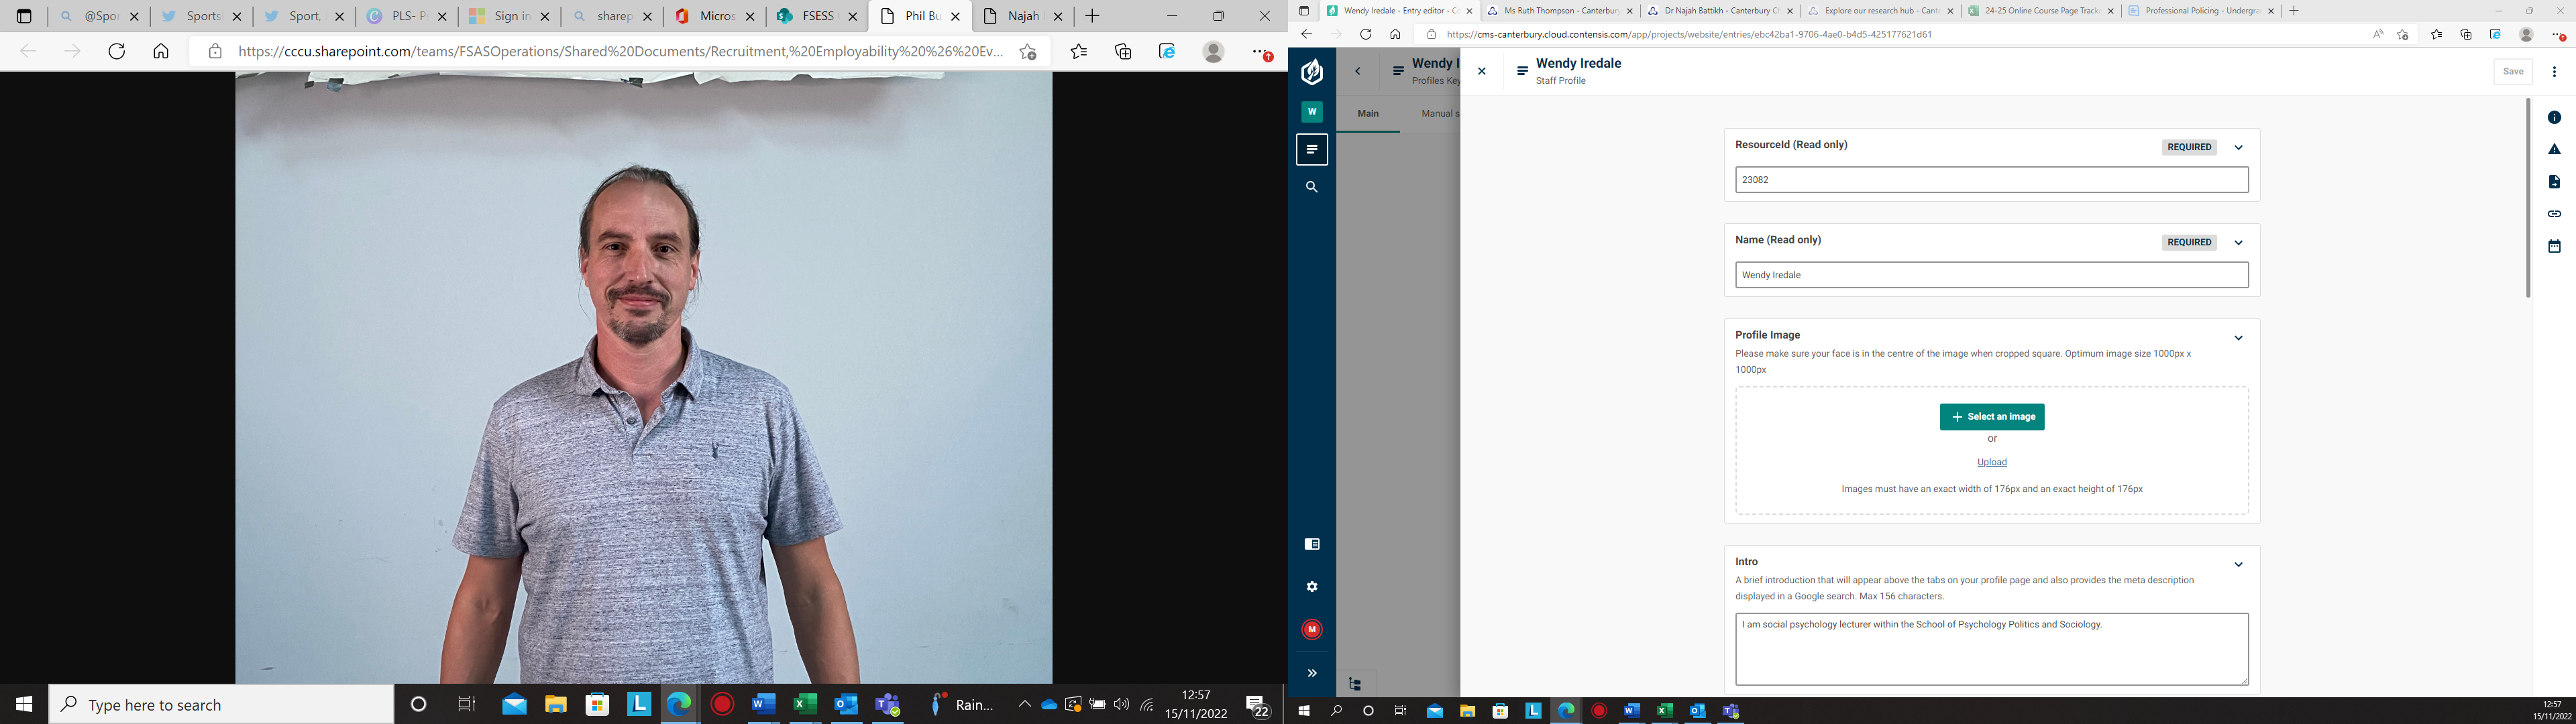Image resolution: width=2576 pixels, height=724 pixels.
Task: Click the calendar schedule icon in right sidebar
Action: tap(2553, 246)
